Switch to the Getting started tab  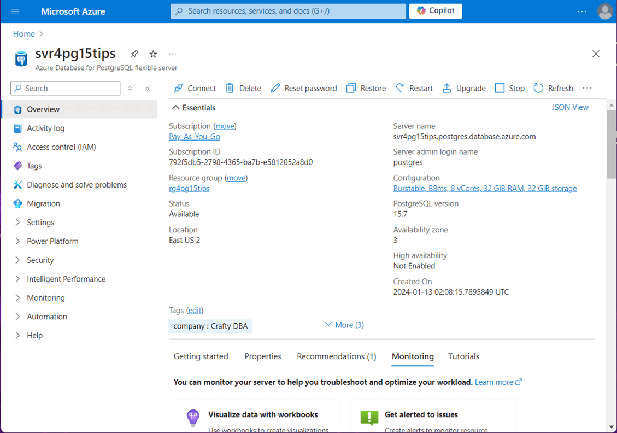coord(201,356)
